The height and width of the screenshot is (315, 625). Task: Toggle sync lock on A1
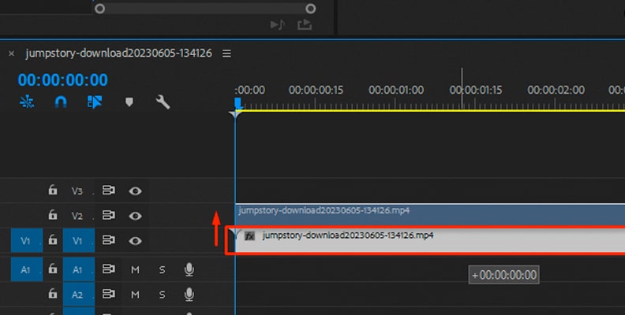108,269
